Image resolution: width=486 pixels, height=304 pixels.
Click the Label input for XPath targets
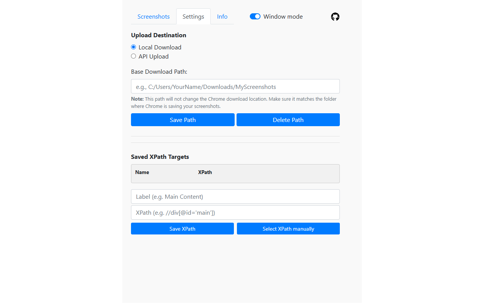pyautogui.click(x=235, y=196)
